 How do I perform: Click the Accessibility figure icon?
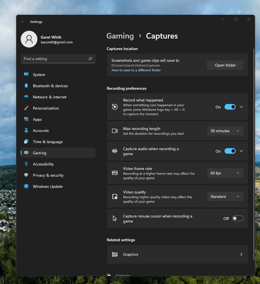point(26,164)
